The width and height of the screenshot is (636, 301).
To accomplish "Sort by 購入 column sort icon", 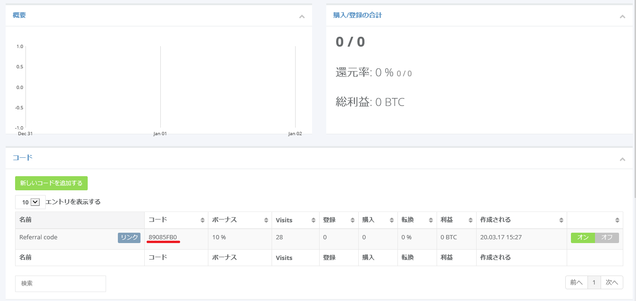I will [391, 220].
